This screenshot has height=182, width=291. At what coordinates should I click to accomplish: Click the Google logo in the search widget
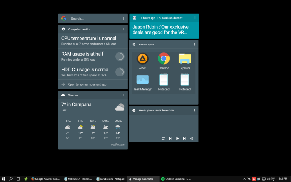(64, 18)
